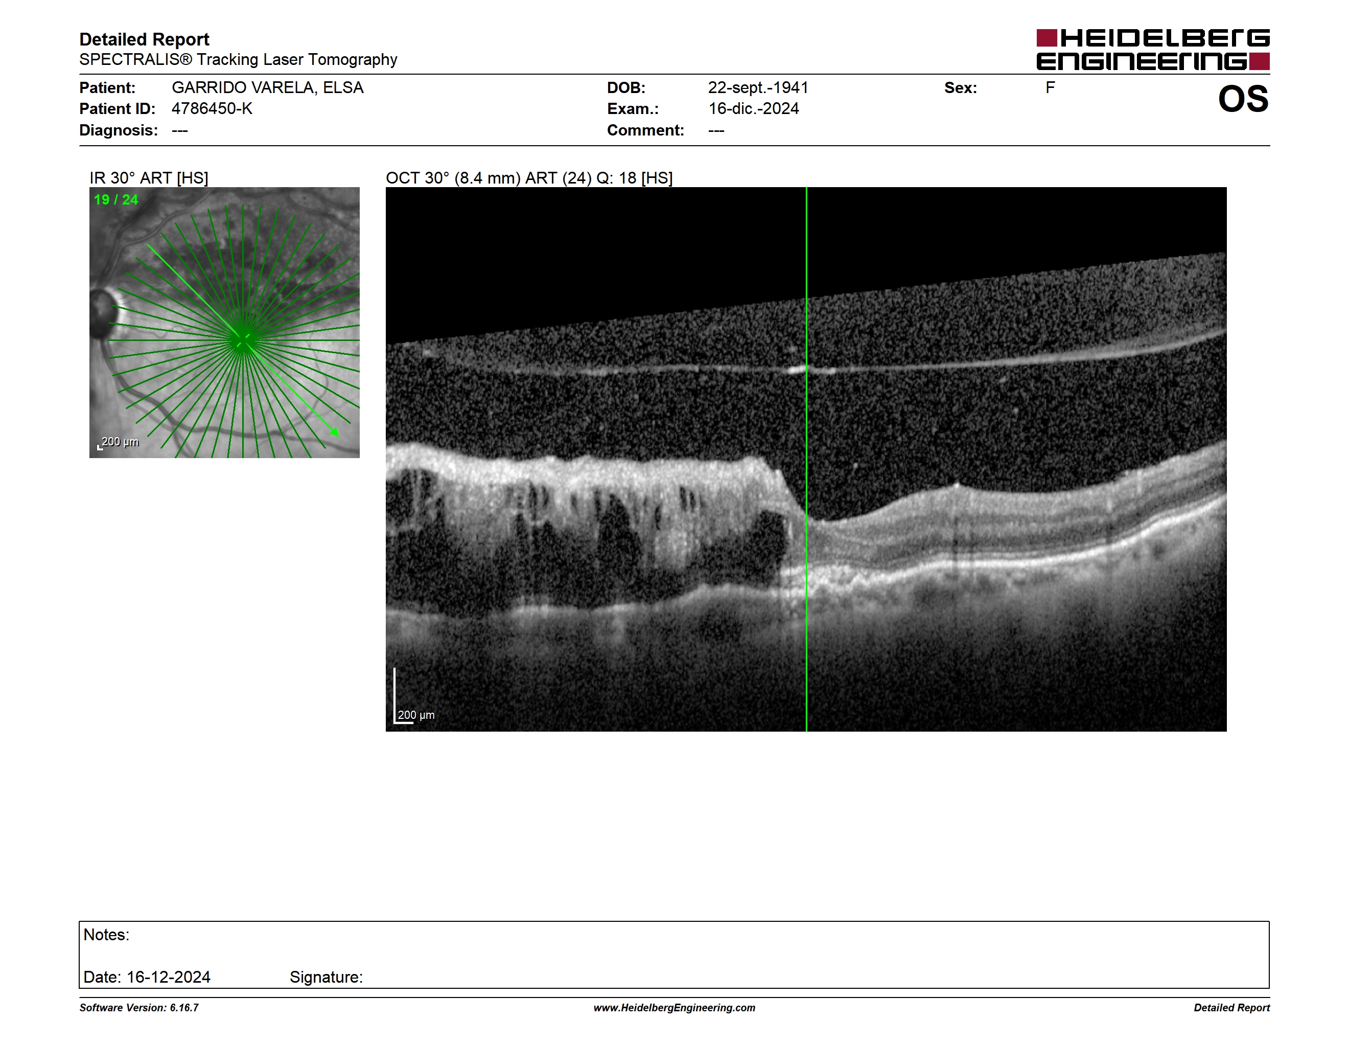Click 'Date: 16-12-2024' in notes box

tap(147, 977)
